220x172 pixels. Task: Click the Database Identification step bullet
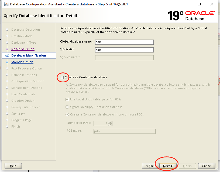(x=7, y=56)
